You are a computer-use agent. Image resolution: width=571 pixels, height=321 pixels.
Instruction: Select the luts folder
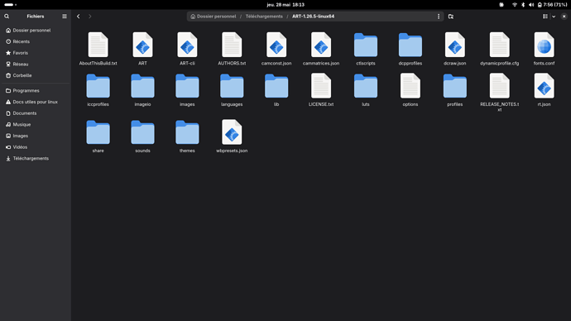[366, 90]
